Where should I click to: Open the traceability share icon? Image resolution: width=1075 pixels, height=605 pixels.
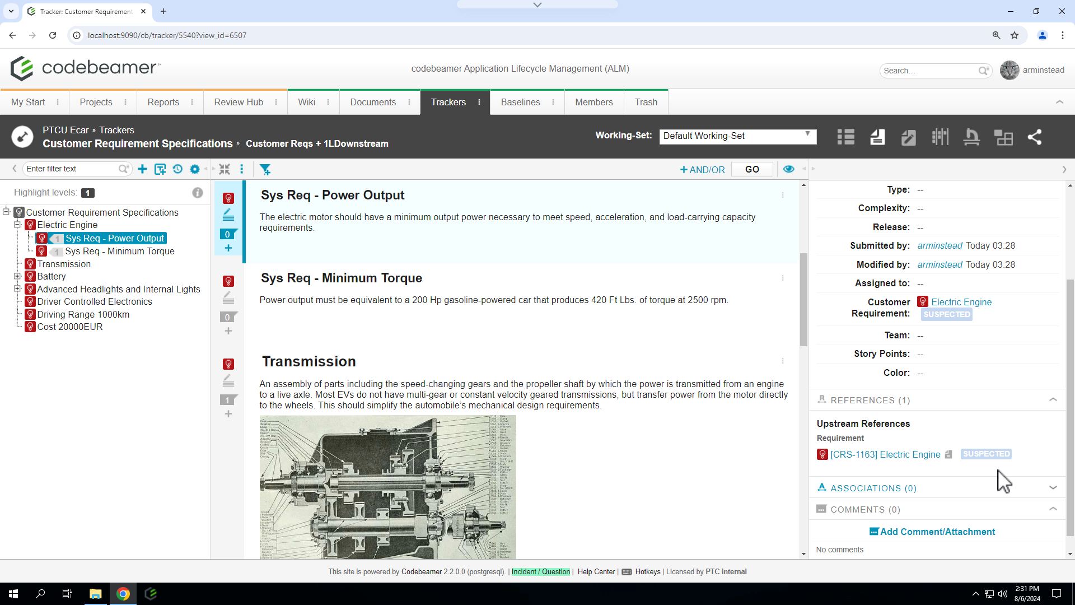pos(1034,137)
